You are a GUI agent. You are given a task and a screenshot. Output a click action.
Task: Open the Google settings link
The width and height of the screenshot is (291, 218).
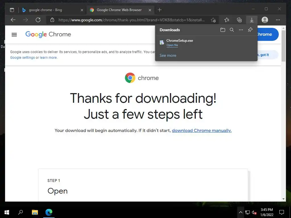(x=22, y=57)
